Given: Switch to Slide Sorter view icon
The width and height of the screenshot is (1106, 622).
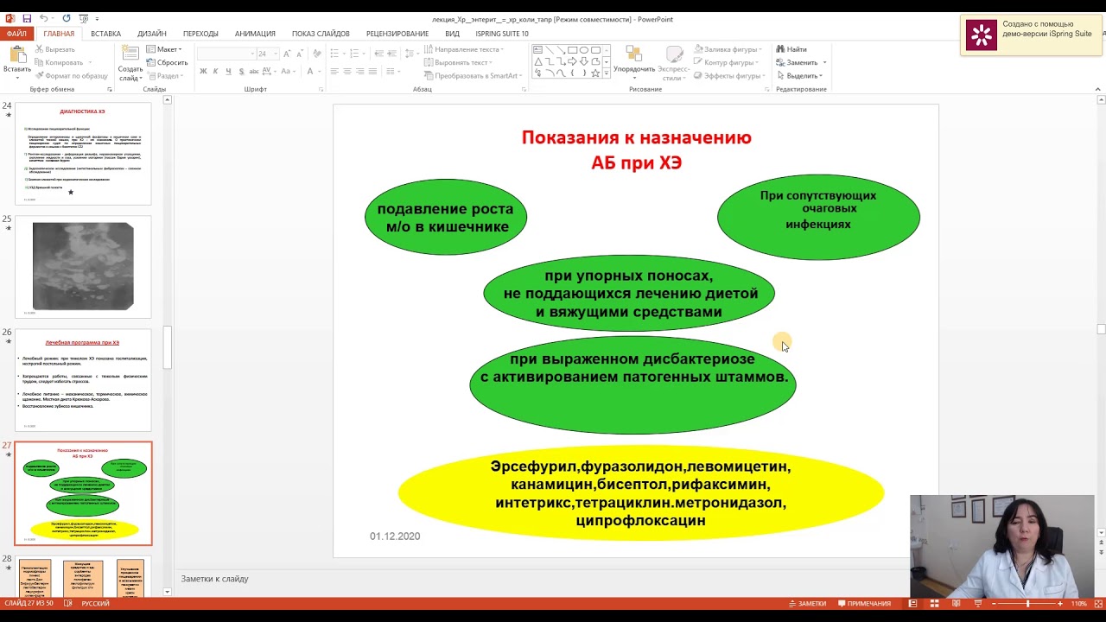Looking at the screenshot, I should pyautogui.click(x=934, y=603).
